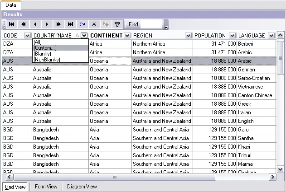Click the filter funnel icon
Viewport: 286px width, 192px height.
coord(117,24)
